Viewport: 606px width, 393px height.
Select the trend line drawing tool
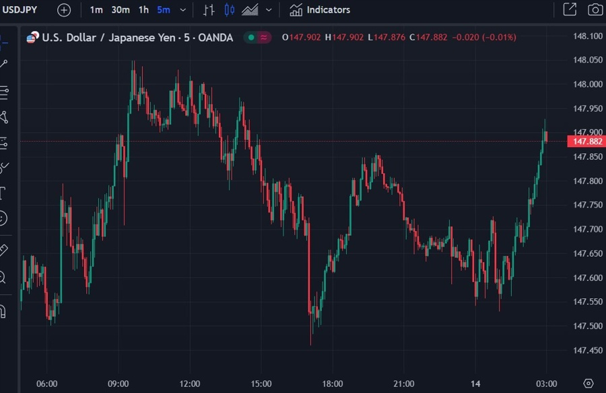coord(3,64)
